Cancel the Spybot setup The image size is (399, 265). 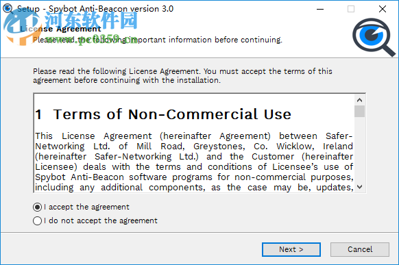pyautogui.click(x=360, y=249)
